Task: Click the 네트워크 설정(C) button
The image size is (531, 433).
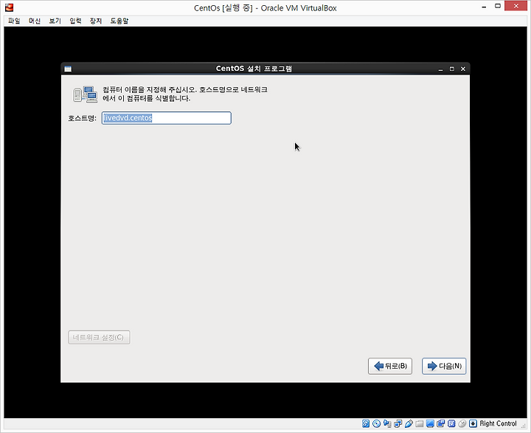Action: click(x=99, y=337)
